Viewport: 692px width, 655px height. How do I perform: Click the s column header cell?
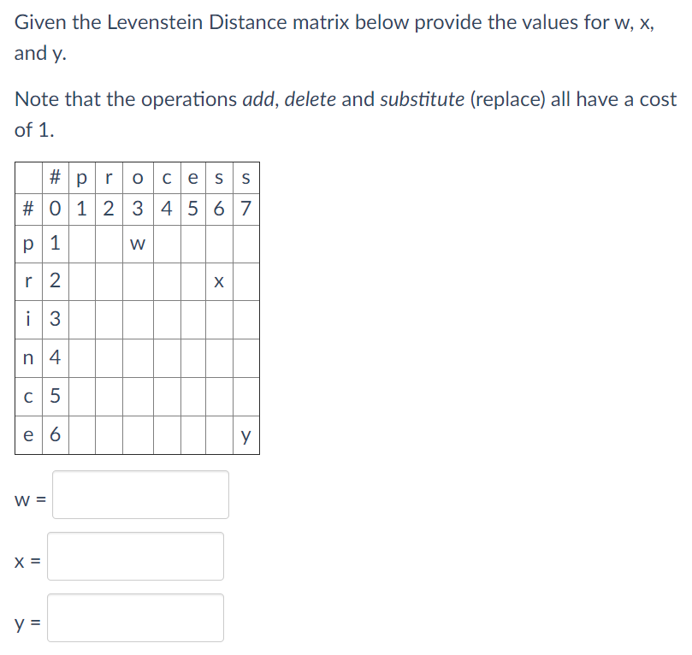point(218,178)
